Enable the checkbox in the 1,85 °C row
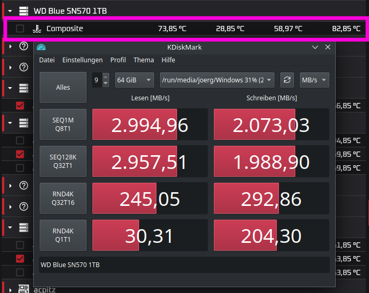The width and height of the screenshot is (369, 293). point(20,245)
